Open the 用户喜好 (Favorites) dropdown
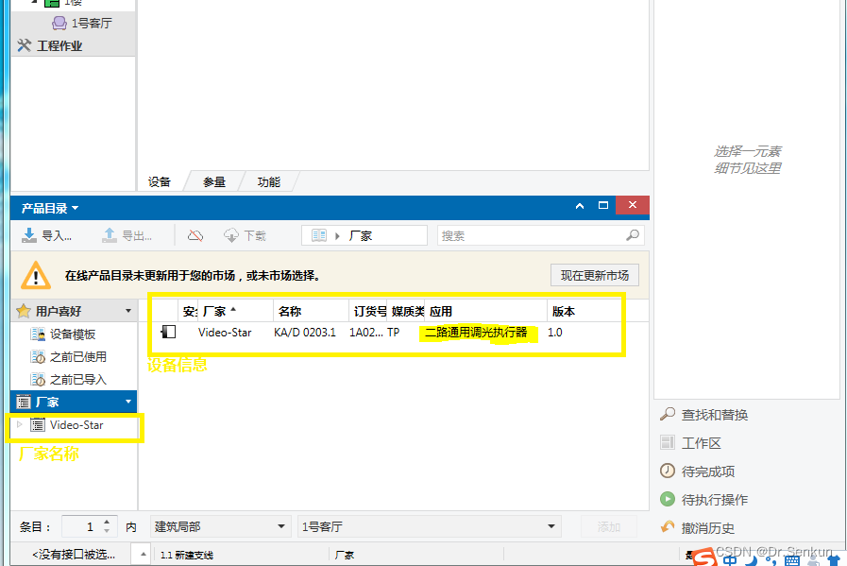This screenshot has width=847, height=566. 128,310
